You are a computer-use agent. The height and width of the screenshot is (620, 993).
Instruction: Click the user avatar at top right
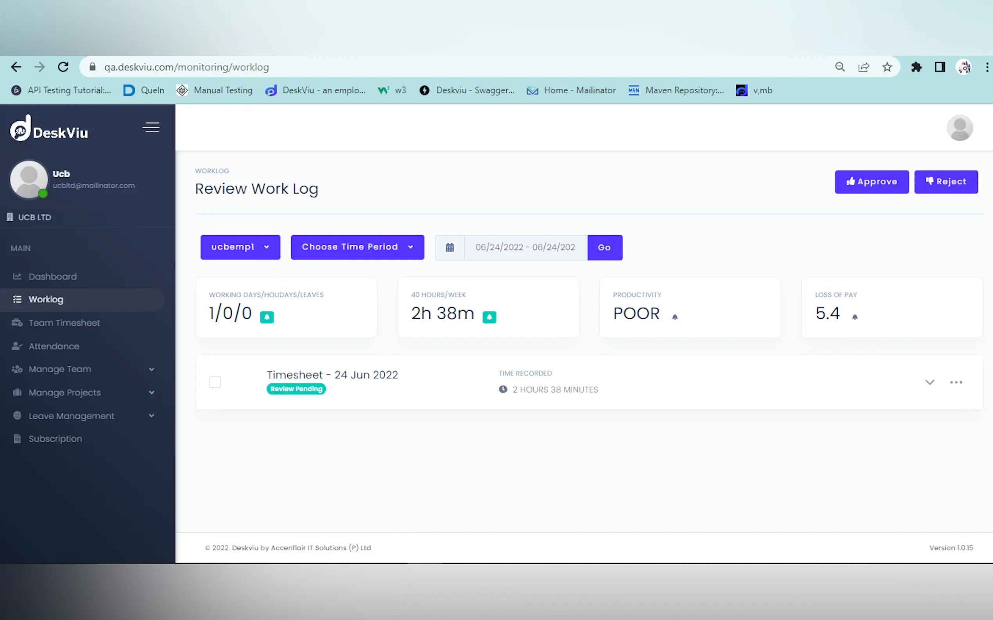[x=959, y=128]
